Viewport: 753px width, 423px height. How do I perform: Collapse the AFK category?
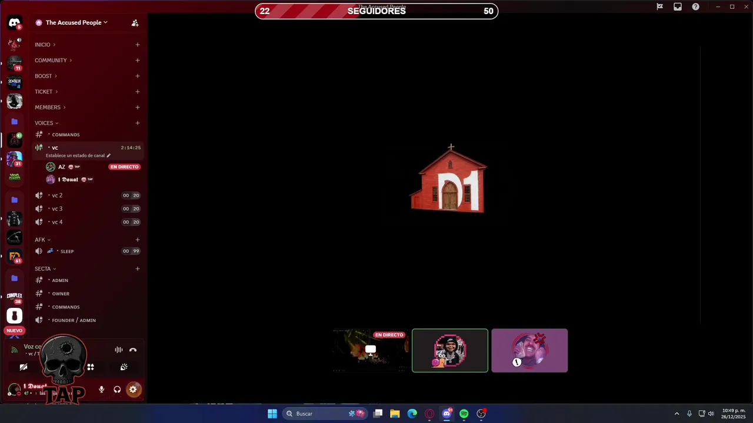[x=42, y=240]
